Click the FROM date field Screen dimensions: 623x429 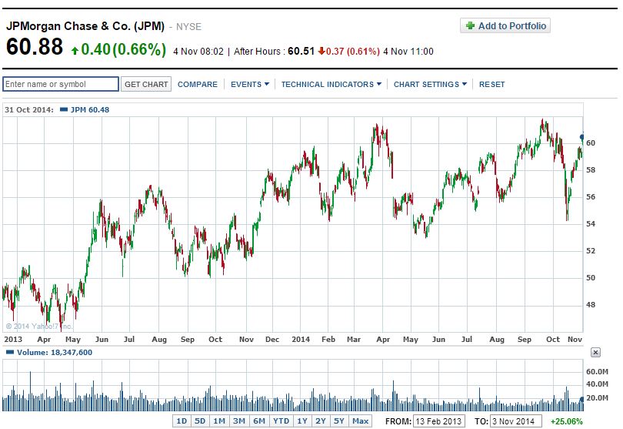click(x=438, y=421)
